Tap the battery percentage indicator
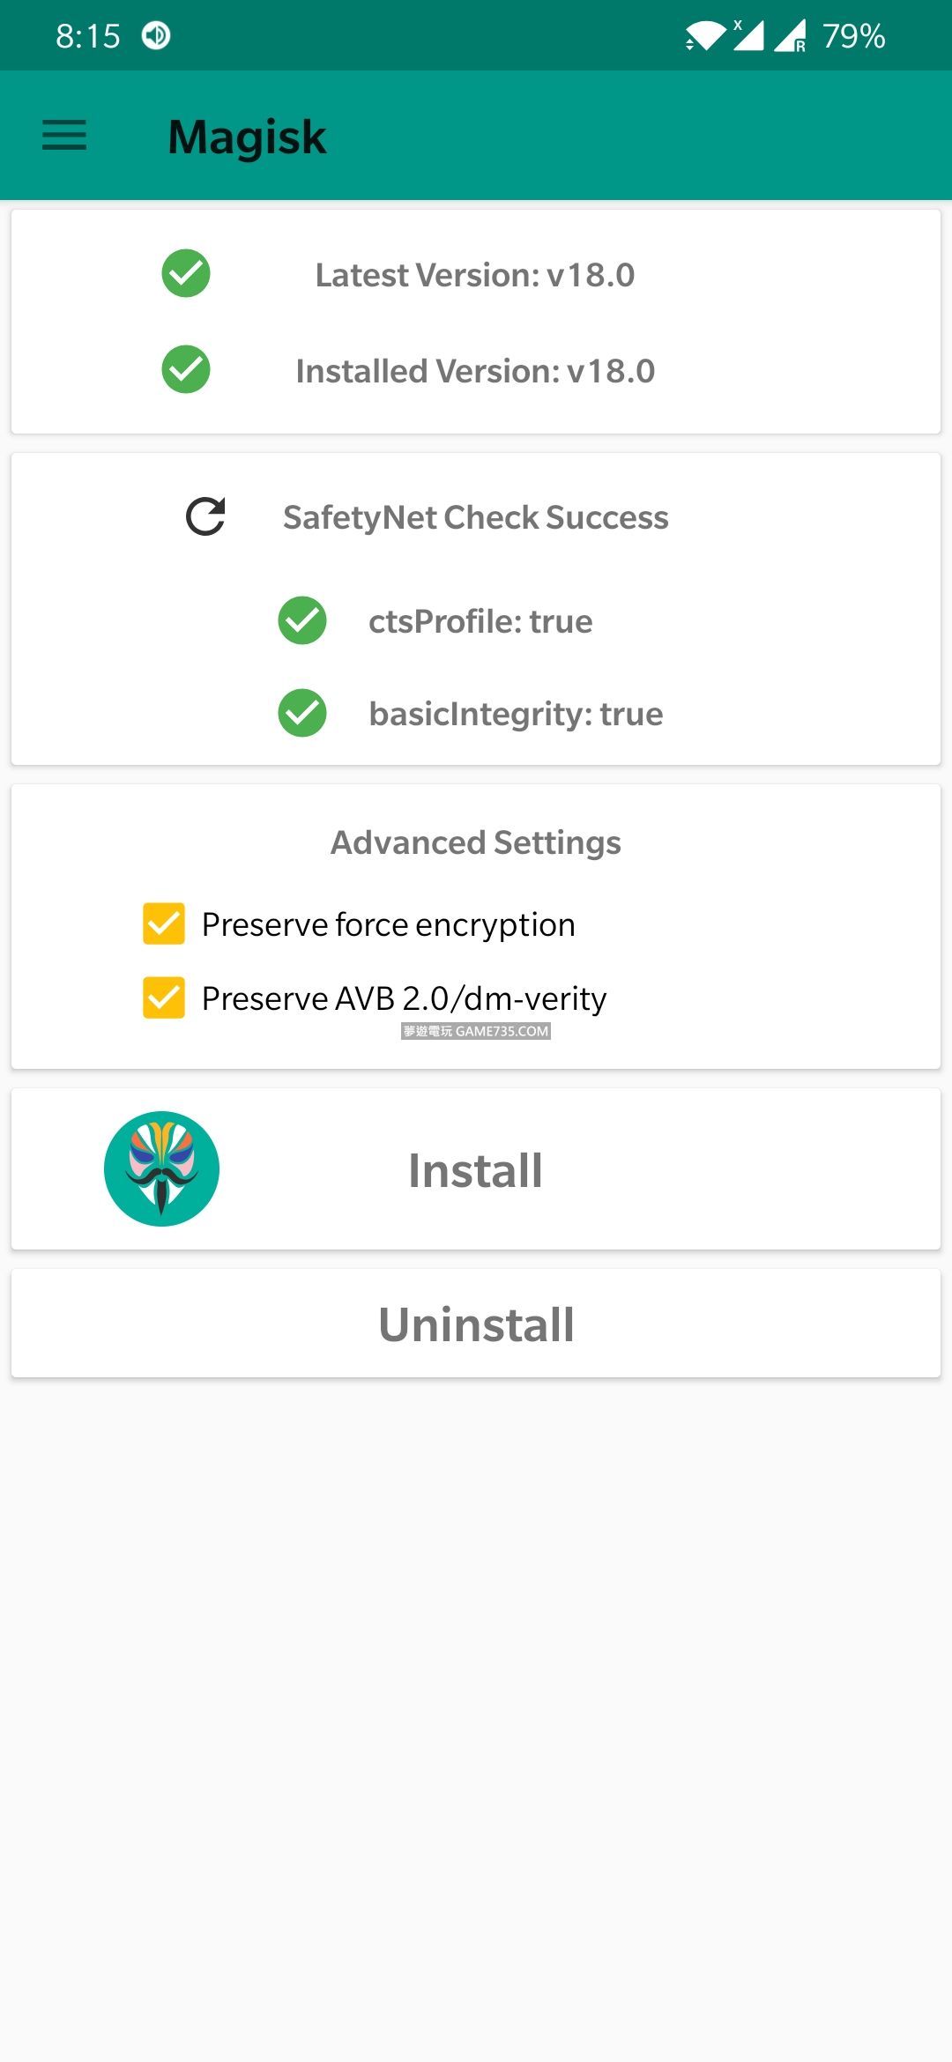952x2062 pixels. point(853,36)
